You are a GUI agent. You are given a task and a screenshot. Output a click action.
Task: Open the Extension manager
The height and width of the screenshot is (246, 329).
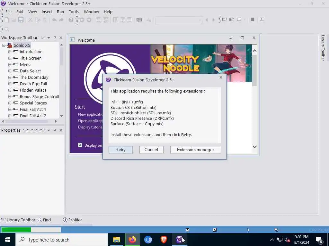(196, 150)
